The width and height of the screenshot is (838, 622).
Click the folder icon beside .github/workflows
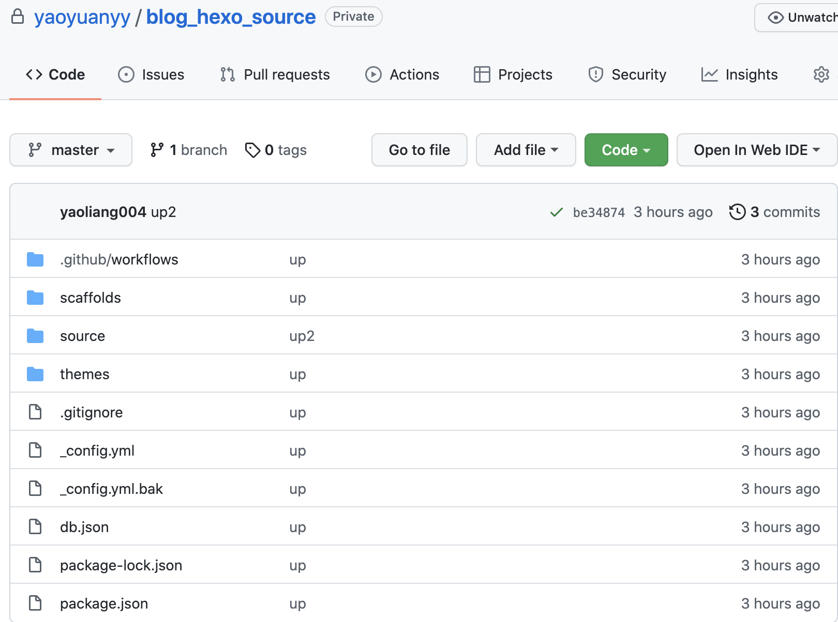coord(35,259)
